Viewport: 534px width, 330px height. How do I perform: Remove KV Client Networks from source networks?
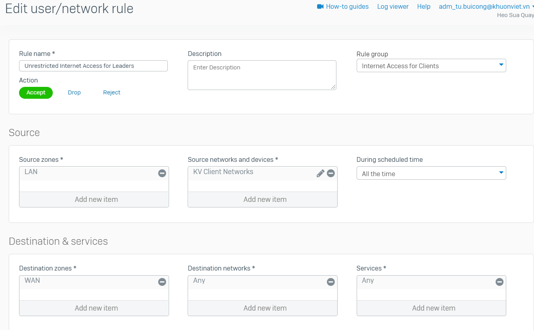pyautogui.click(x=330, y=173)
